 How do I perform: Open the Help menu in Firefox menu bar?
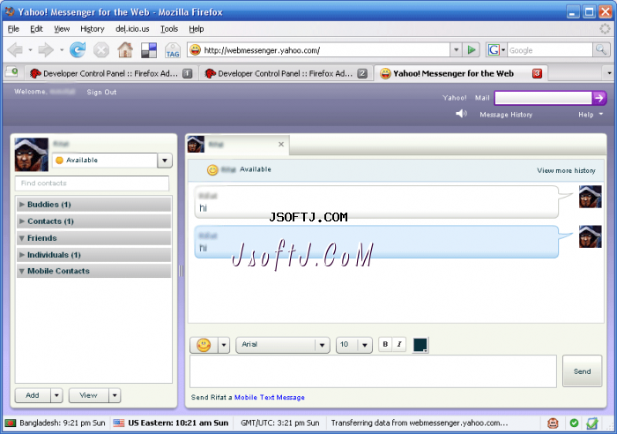[196, 29]
